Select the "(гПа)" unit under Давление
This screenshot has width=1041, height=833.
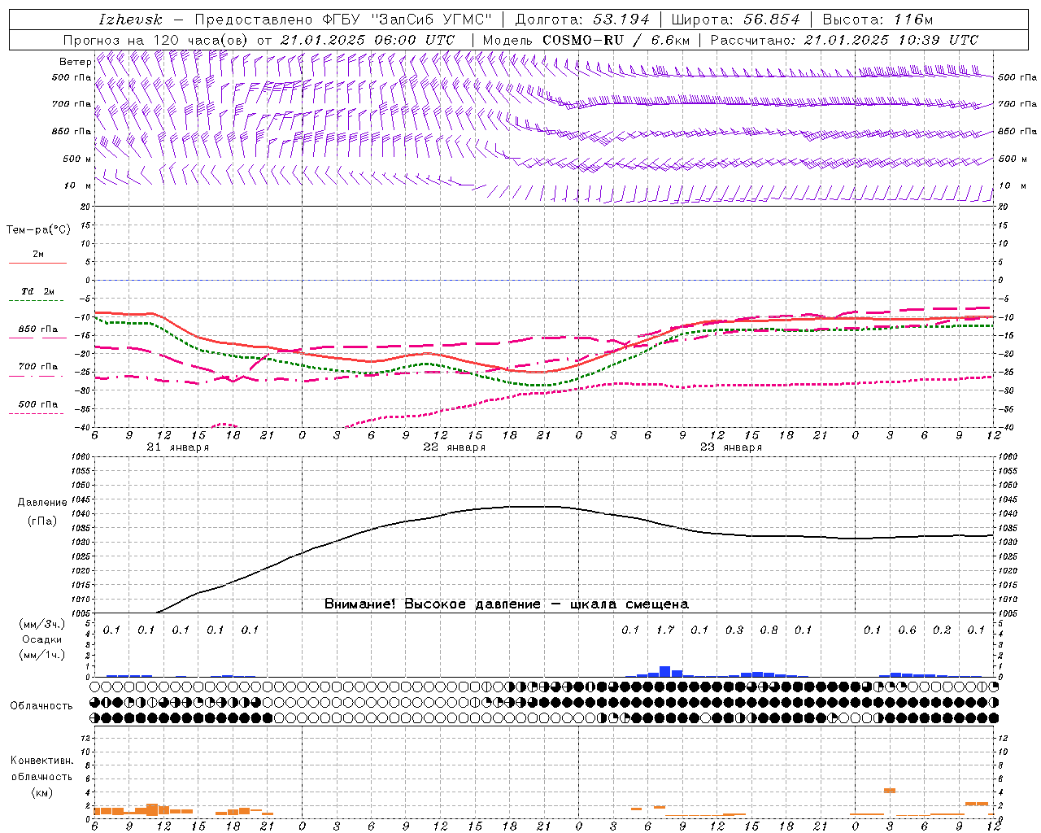point(42,521)
